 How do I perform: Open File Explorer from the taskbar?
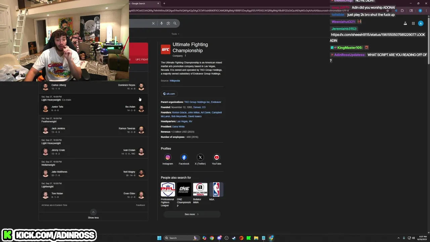(256, 238)
